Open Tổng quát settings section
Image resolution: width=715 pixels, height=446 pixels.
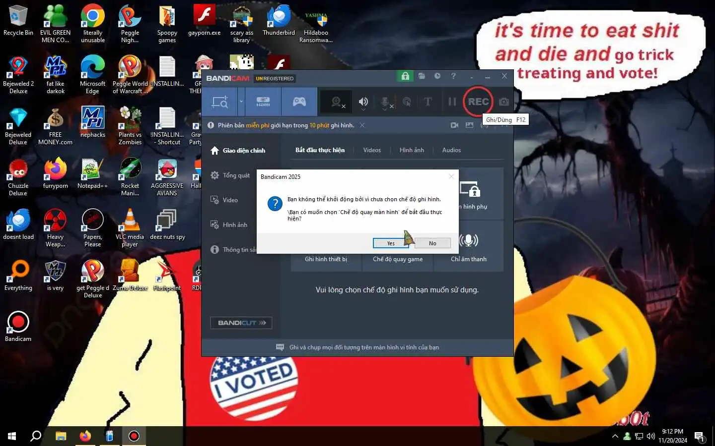[x=230, y=175]
